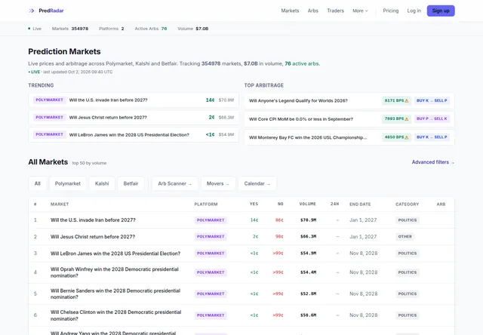
Task: Open Advanced filters link
Action: click(x=432, y=162)
